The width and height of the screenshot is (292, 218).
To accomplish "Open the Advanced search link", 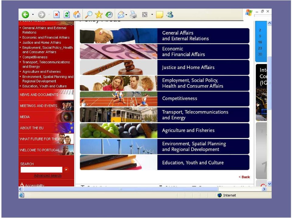I will click(48, 175).
